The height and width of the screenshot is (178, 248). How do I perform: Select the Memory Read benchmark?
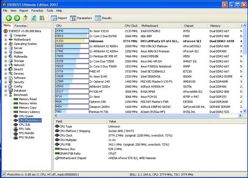coord(28,99)
